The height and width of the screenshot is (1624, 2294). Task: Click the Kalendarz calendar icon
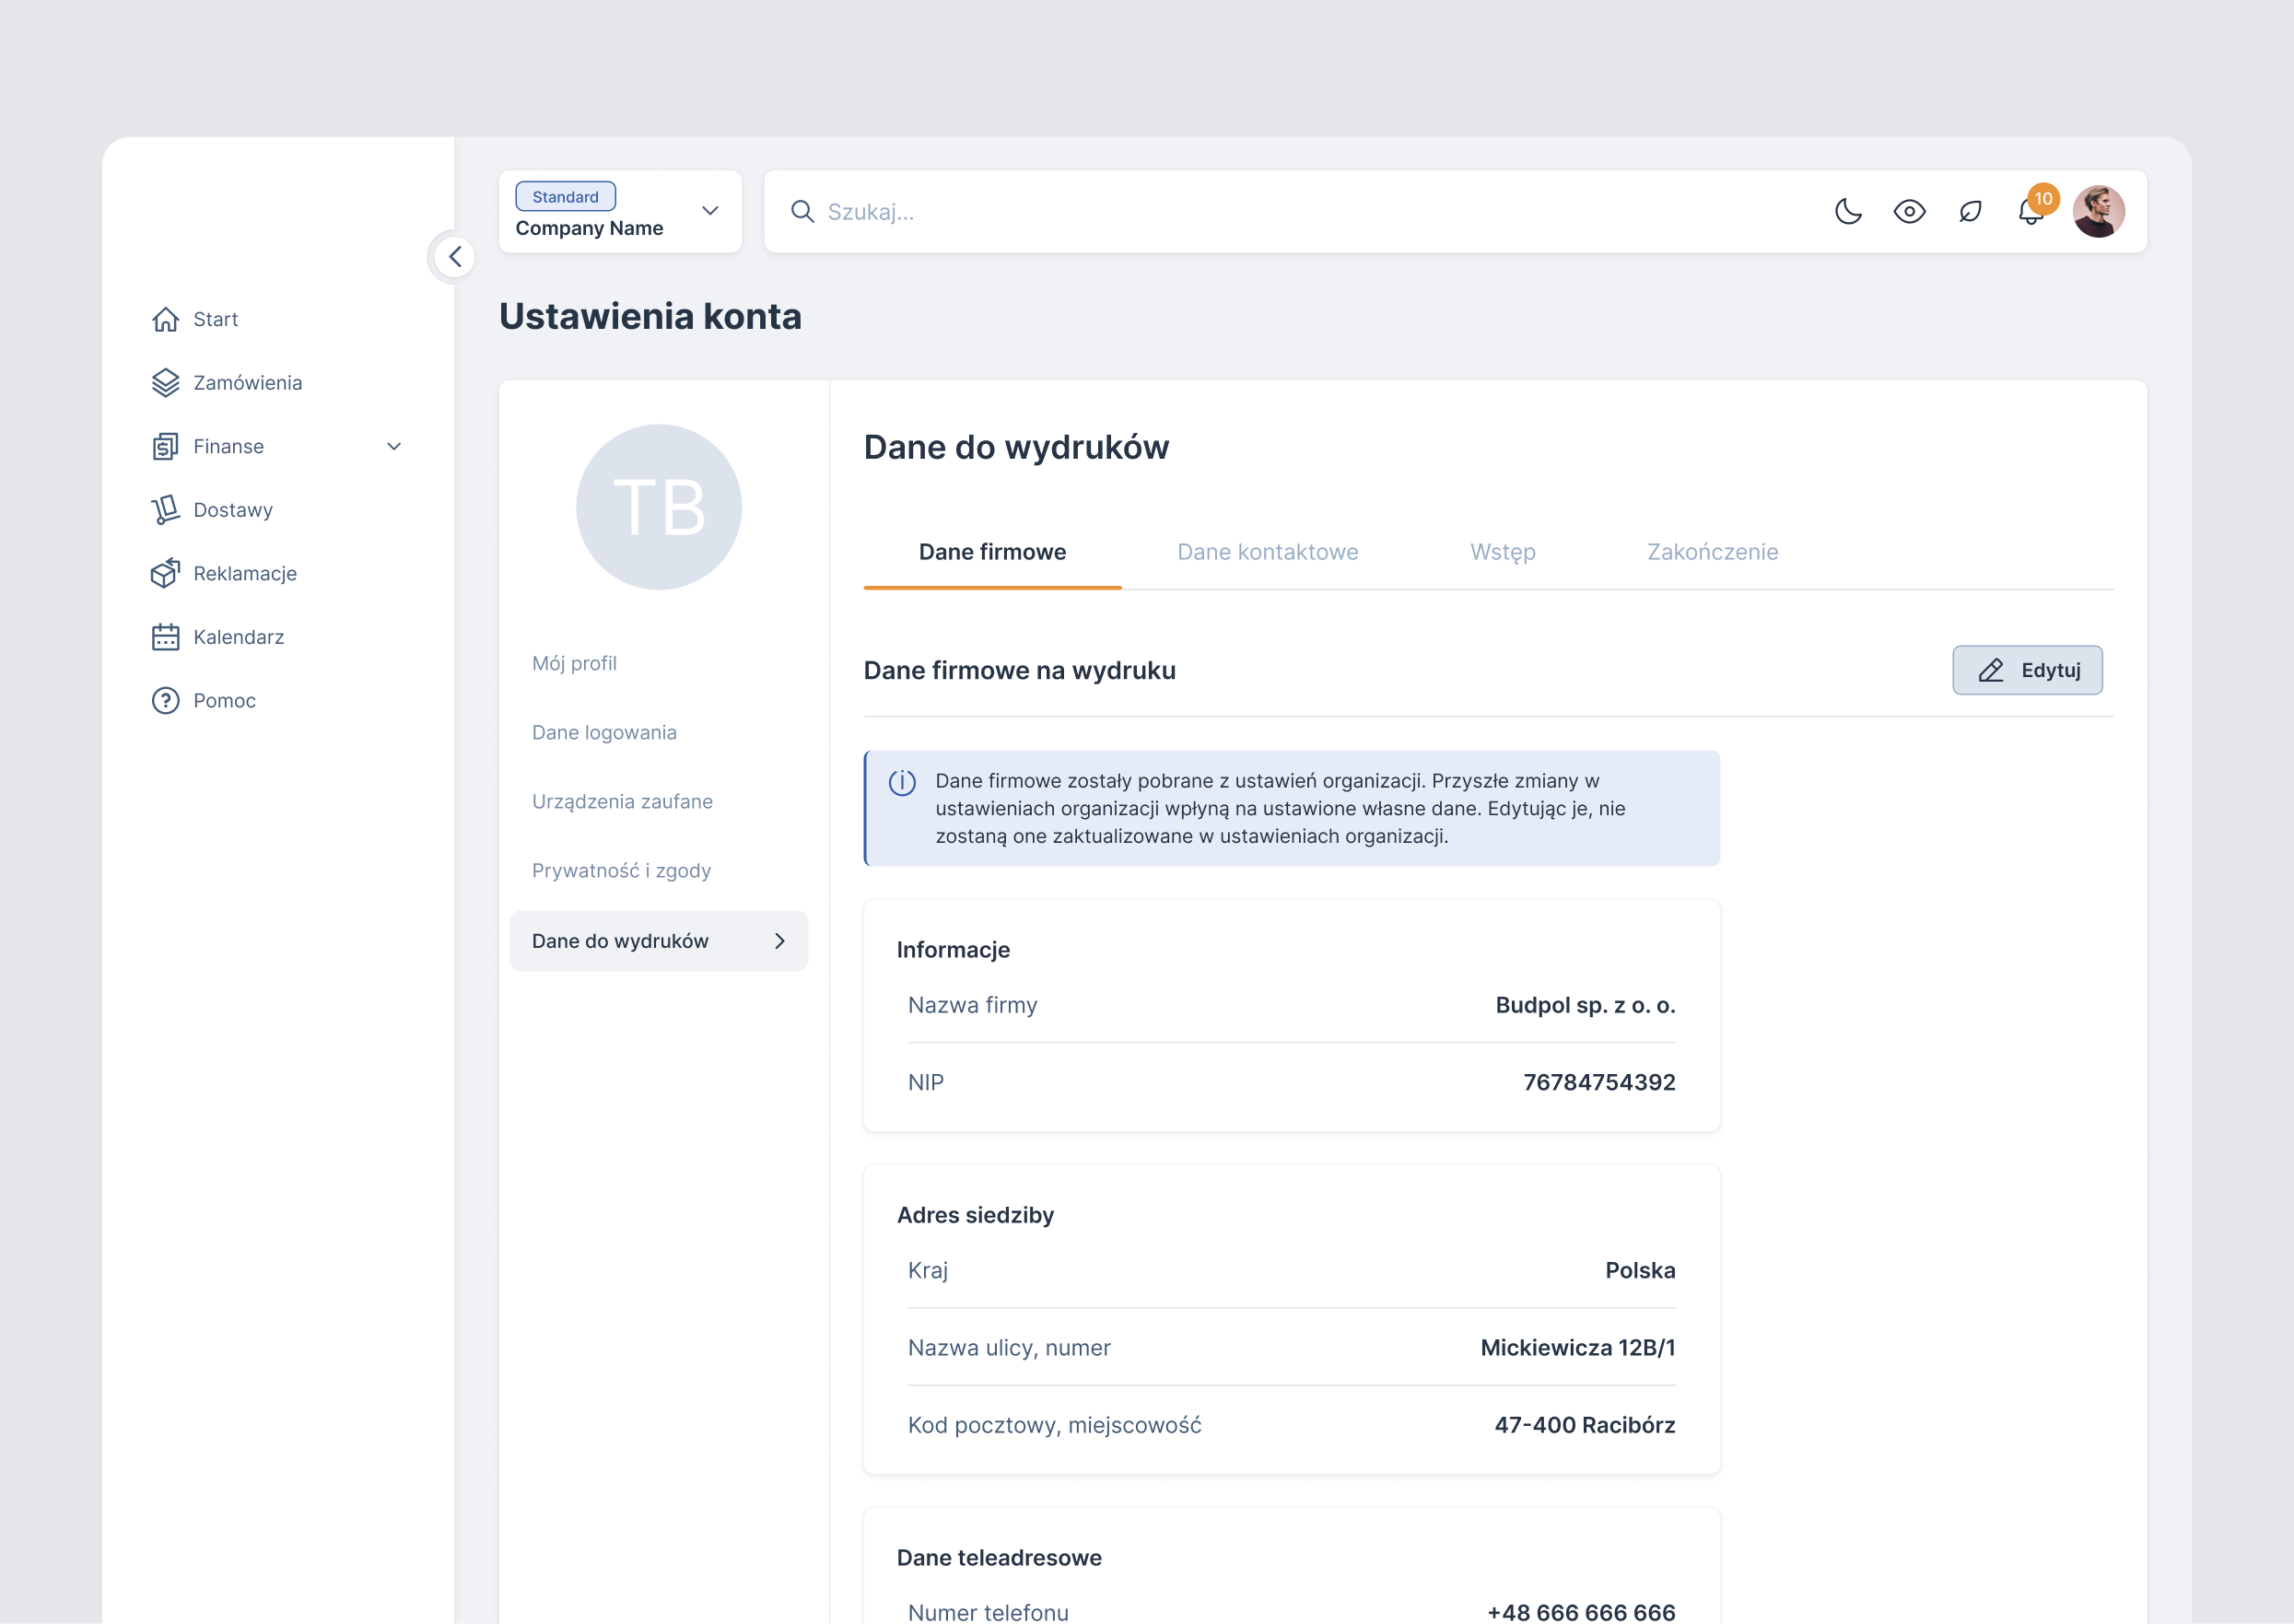(165, 637)
